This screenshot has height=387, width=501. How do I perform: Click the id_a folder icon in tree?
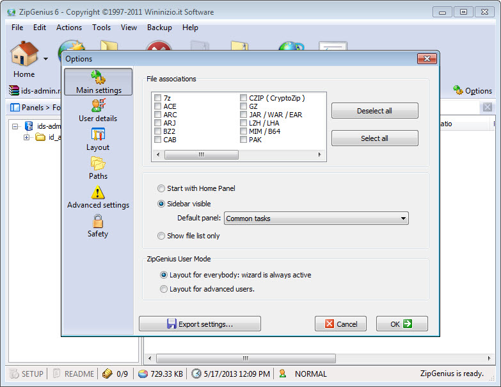(40, 137)
